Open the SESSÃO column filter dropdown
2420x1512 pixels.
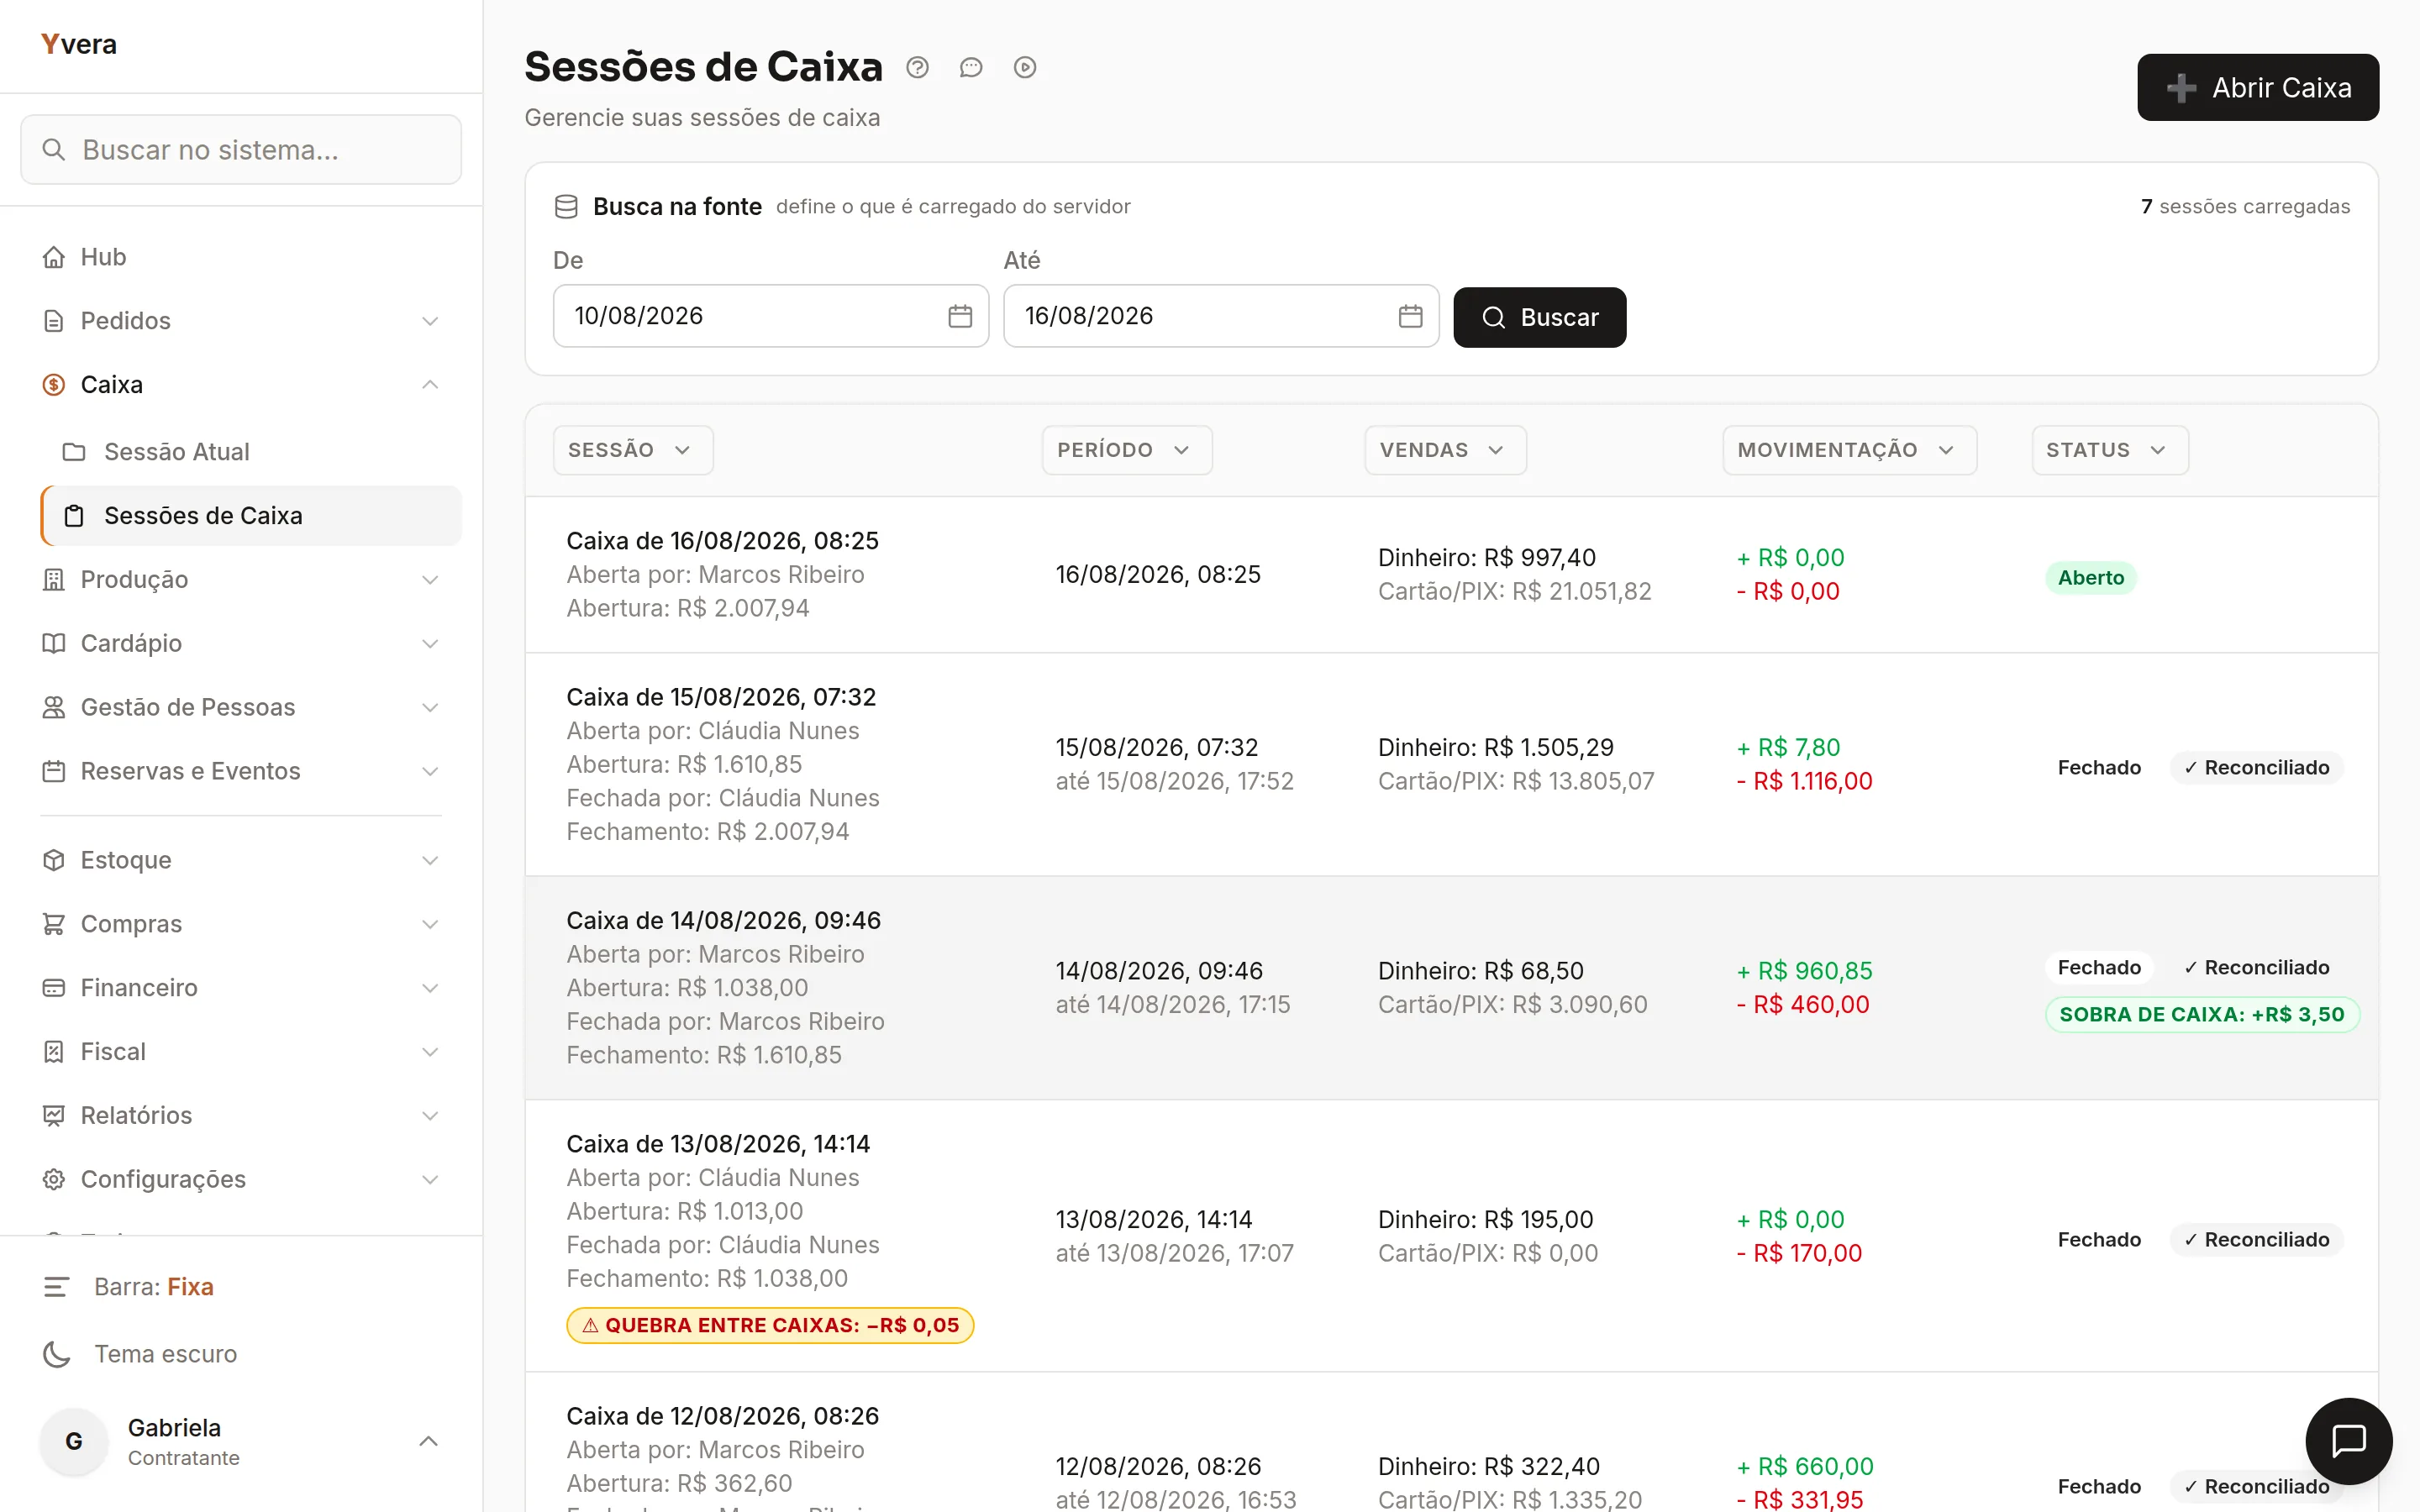[x=633, y=450]
